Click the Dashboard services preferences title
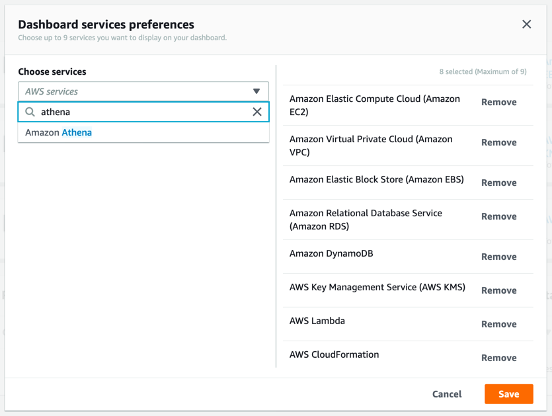552x416 pixels. (x=106, y=24)
